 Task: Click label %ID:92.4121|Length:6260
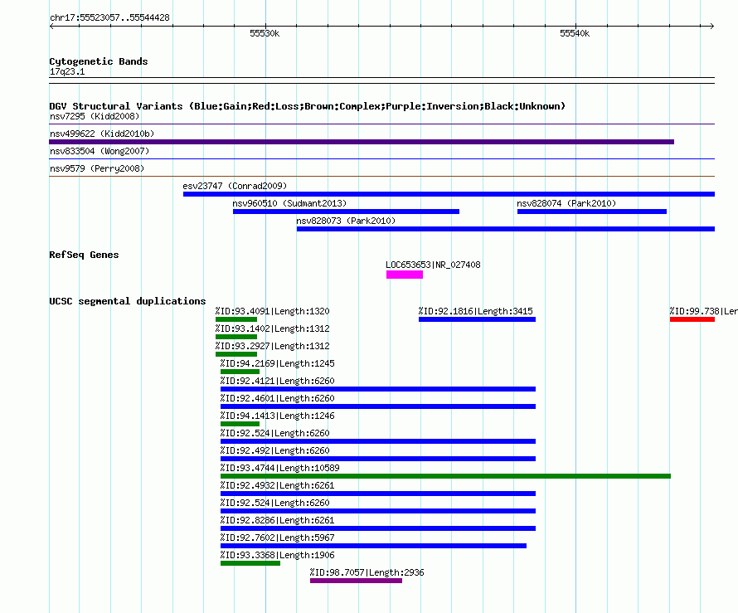pyautogui.click(x=277, y=381)
